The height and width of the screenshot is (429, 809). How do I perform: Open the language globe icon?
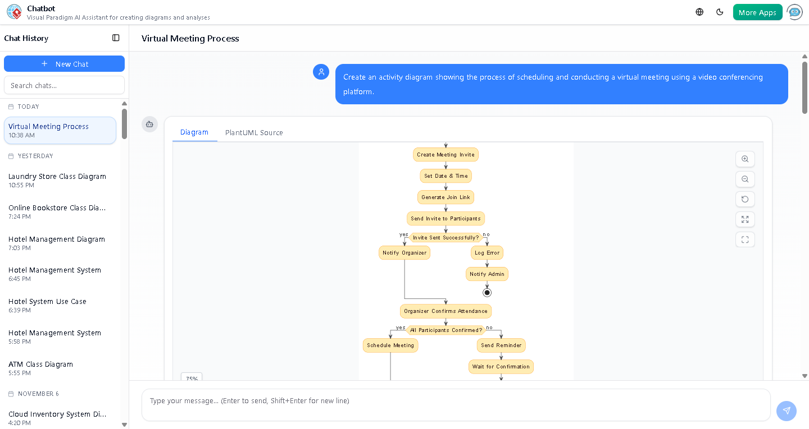(699, 11)
